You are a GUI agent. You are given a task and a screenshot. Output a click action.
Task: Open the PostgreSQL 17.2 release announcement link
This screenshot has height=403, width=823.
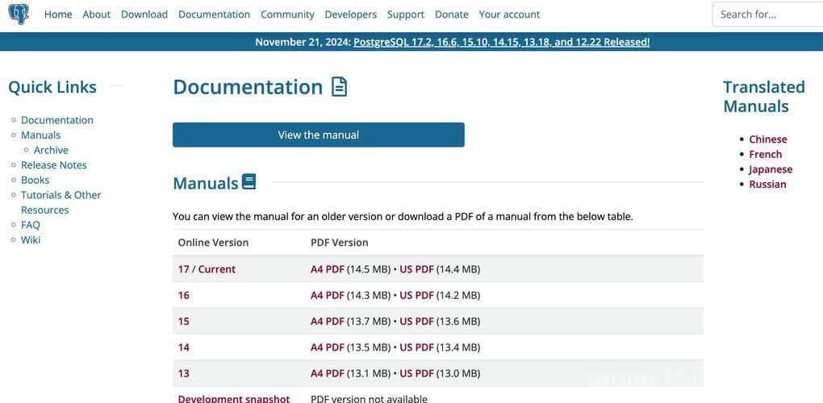(501, 42)
